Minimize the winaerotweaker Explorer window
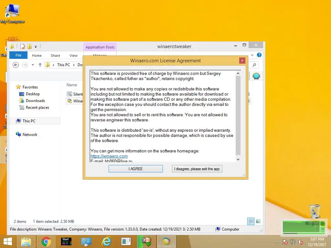The height and width of the screenshot is (248, 331). (x=236, y=45)
